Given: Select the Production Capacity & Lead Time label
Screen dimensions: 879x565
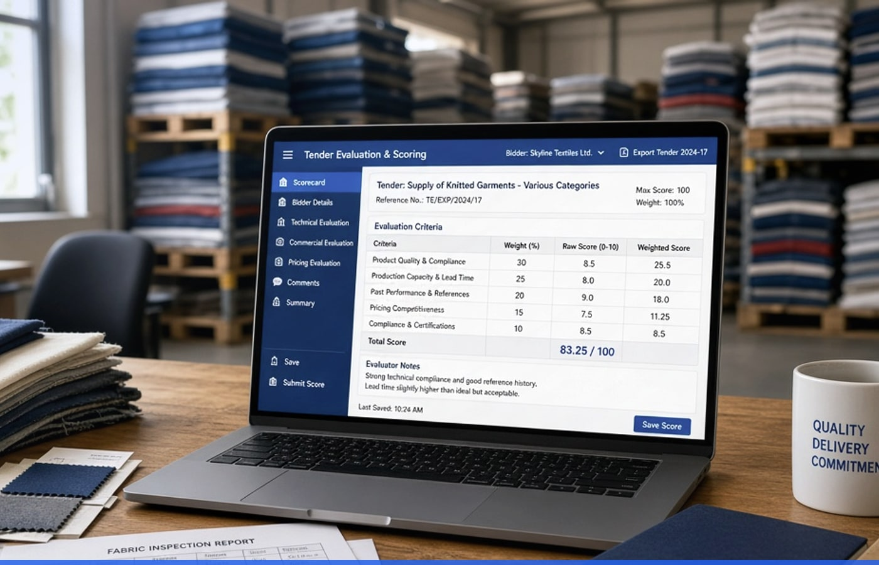Looking at the screenshot, I should (x=423, y=277).
